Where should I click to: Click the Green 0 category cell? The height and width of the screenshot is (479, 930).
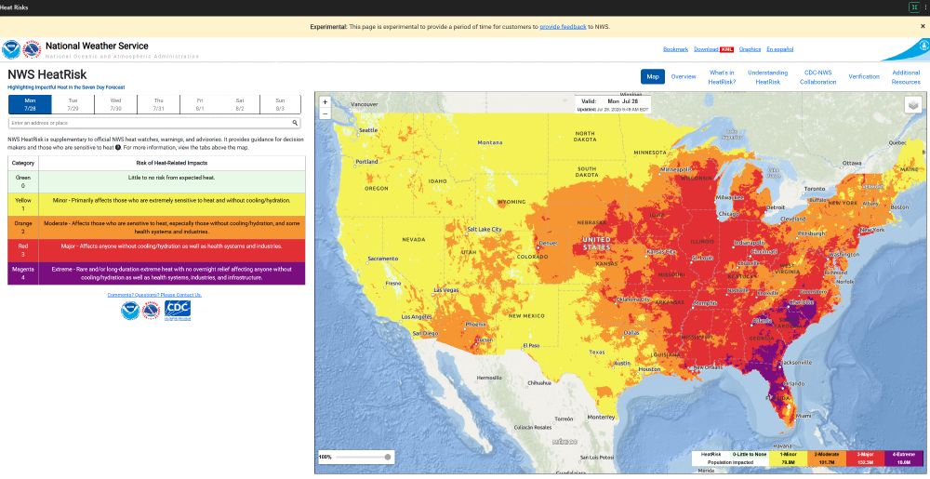point(23,181)
